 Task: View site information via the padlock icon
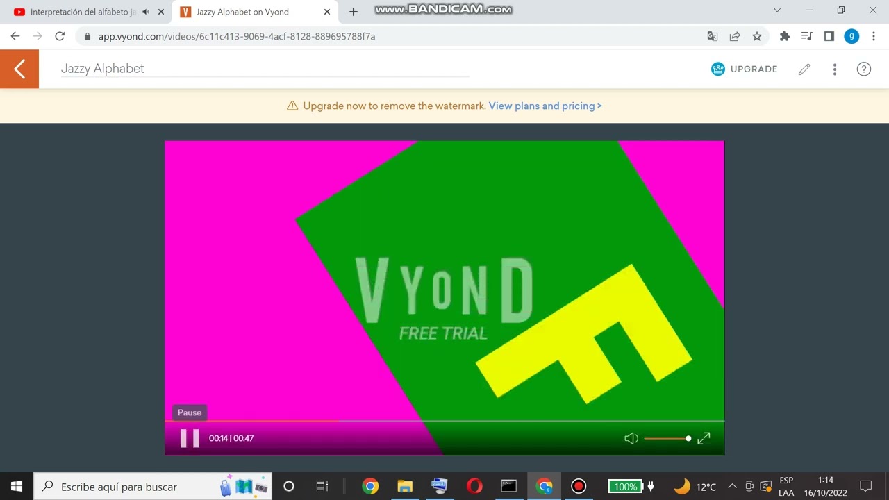[87, 36]
